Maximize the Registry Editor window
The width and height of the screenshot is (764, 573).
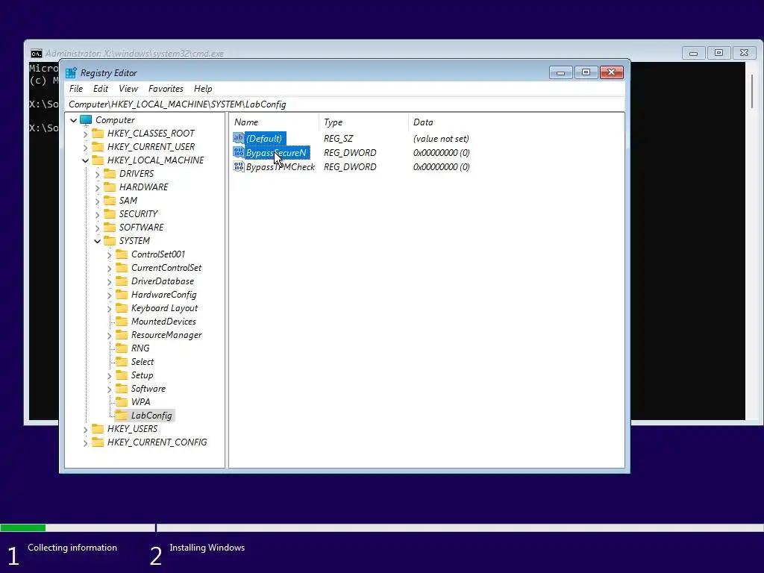pyautogui.click(x=586, y=72)
